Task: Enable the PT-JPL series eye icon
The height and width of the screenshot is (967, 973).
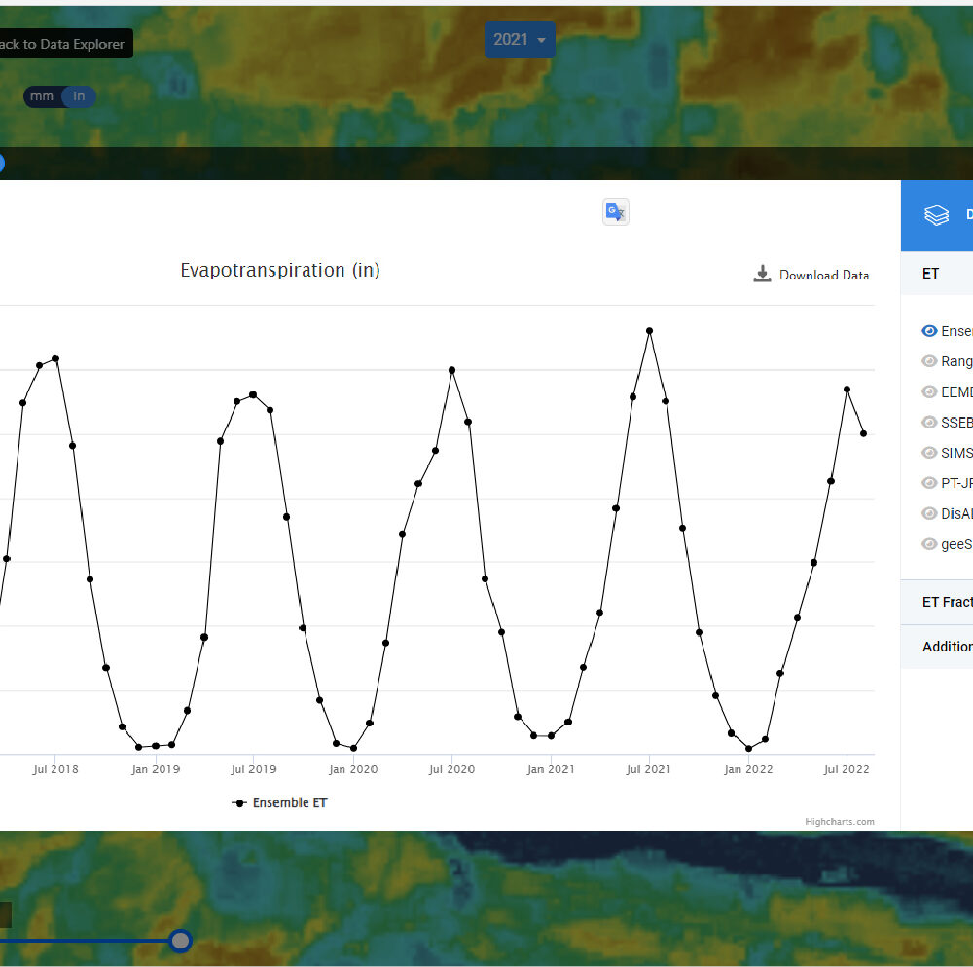Action: (x=929, y=483)
